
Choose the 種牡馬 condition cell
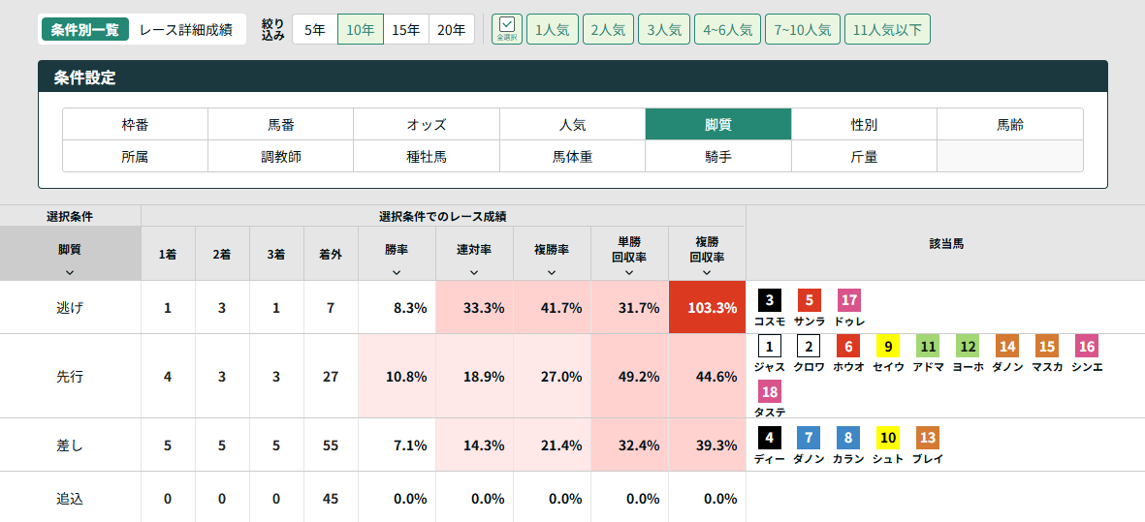427,156
